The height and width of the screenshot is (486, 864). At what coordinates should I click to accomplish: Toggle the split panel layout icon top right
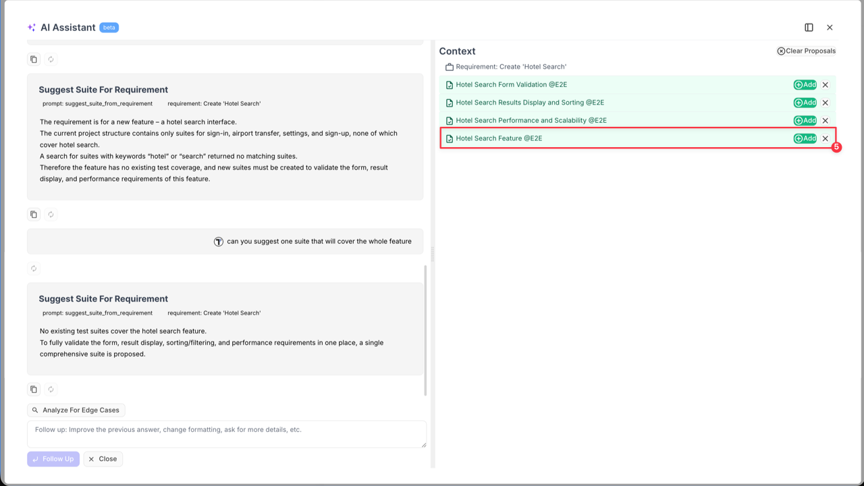809,27
